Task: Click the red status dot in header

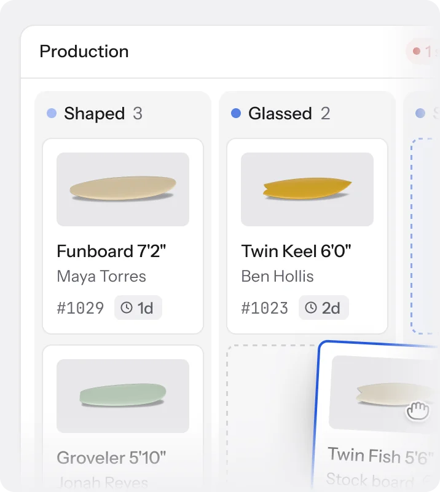Action: [417, 51]
